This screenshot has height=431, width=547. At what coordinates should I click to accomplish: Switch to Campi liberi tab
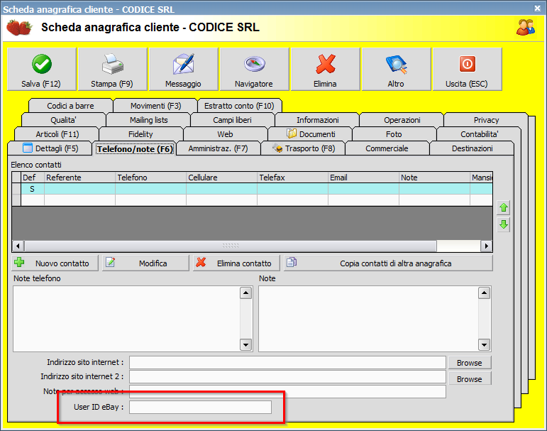[x=232, y=120]
